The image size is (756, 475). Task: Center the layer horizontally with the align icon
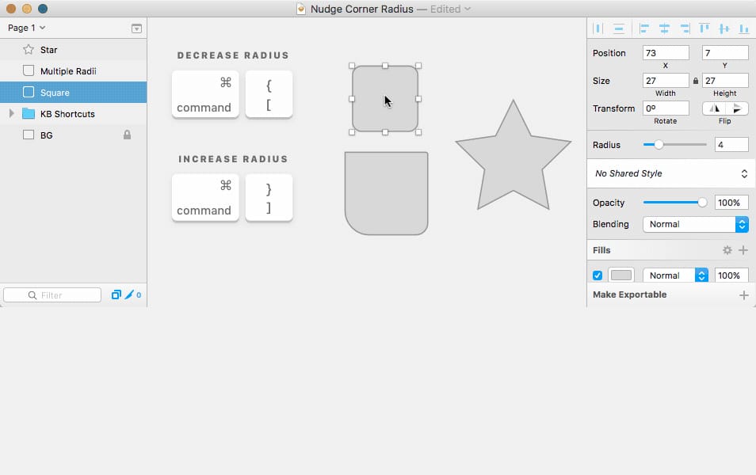[x=664, y=28]
